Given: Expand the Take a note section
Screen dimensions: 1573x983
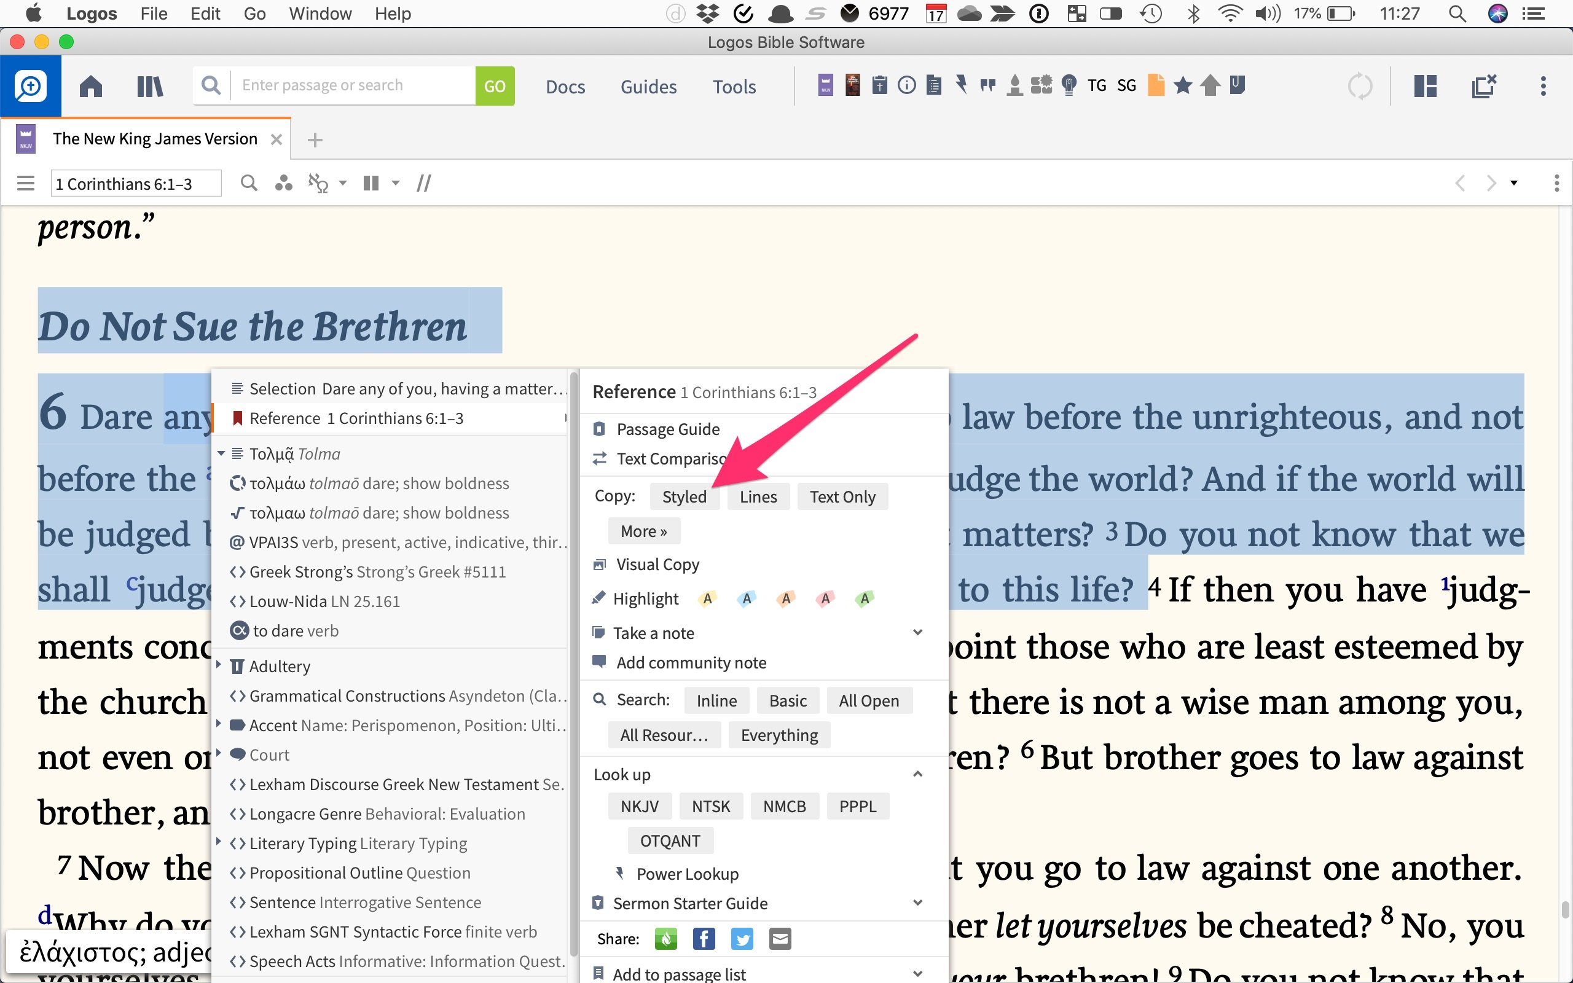Looking at the screenshot, I should (x=918, y=632).
